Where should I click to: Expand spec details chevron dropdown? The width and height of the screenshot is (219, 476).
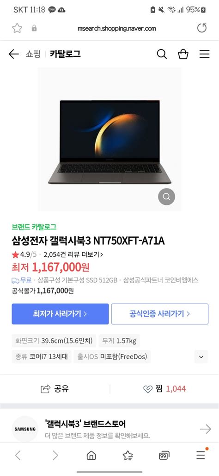[x=201, y=357]
